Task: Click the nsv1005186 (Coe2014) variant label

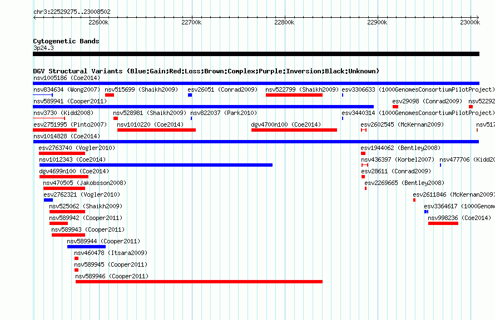Action: pos(67,78)
